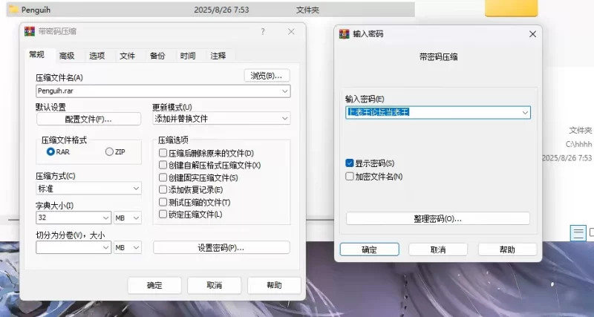The width and height of the screenshot is (594, 317).
Task: Switch to the 选项 tab
Action: pos(97,56)
